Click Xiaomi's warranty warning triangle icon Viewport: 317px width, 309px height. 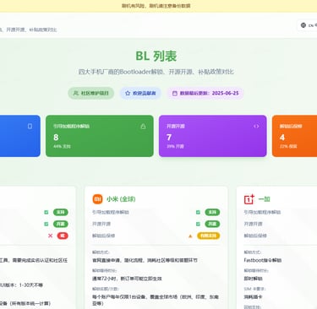(190, 236)
